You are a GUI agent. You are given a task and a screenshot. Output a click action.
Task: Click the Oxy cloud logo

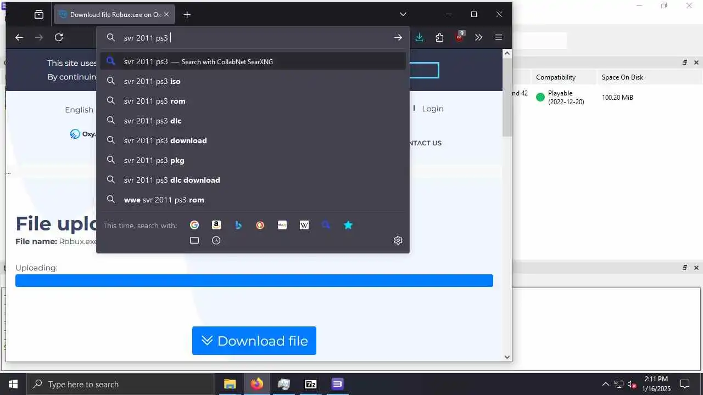point(82,133)
